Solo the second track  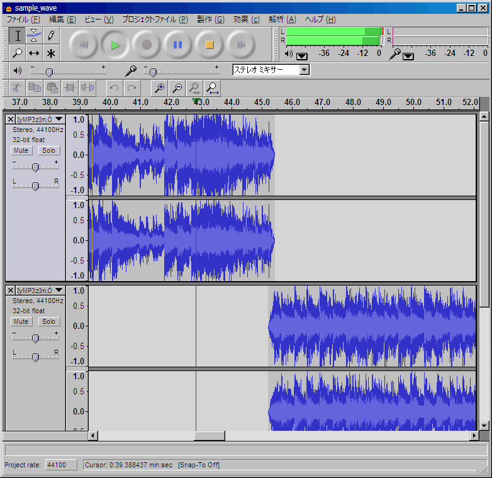pos(49,321)
